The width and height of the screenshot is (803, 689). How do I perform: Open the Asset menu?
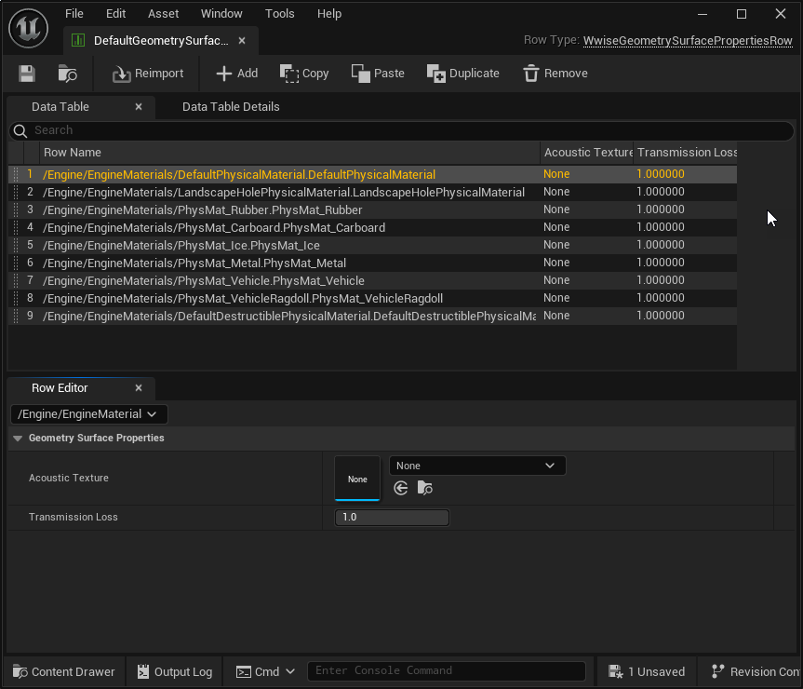click(x=163, y=14)
